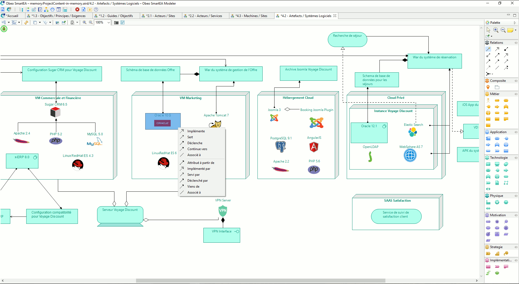Switch to '*2.1 - Acteurs / Sites' tab

(161, 16)
